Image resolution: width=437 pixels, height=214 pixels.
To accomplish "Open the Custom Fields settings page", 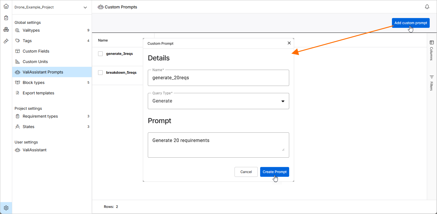I will (36, 51).
